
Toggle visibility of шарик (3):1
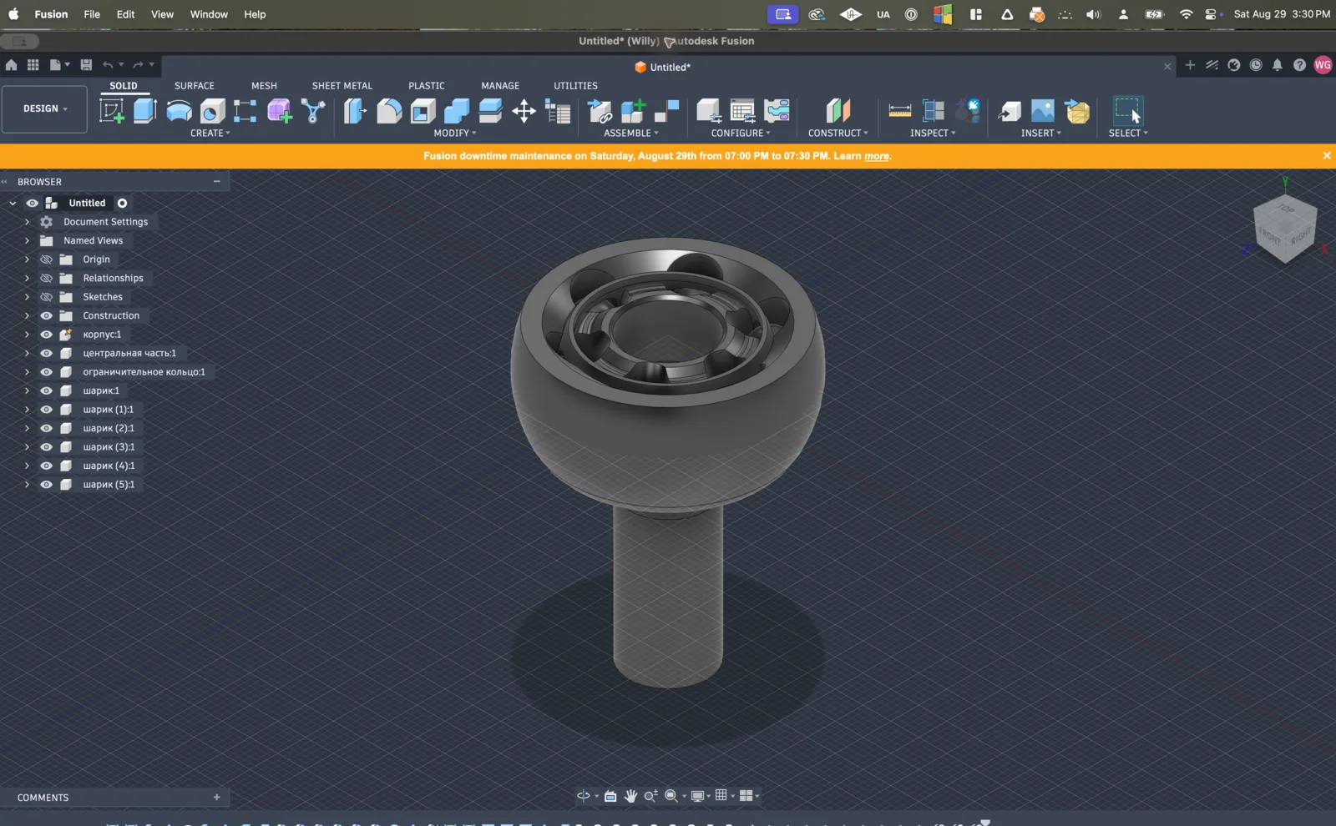(47, 447)
